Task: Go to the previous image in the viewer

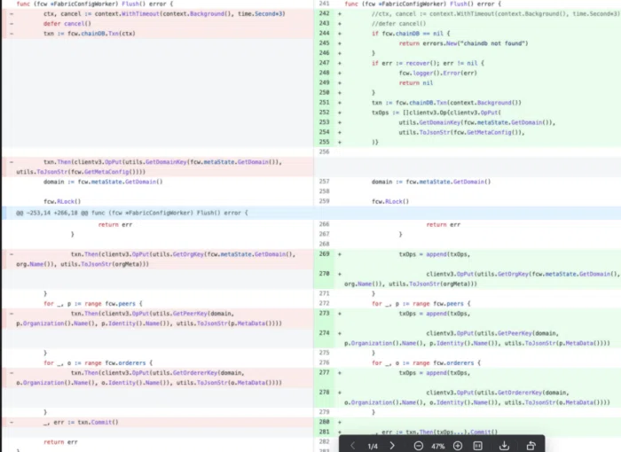Action: tap(352, 446)
